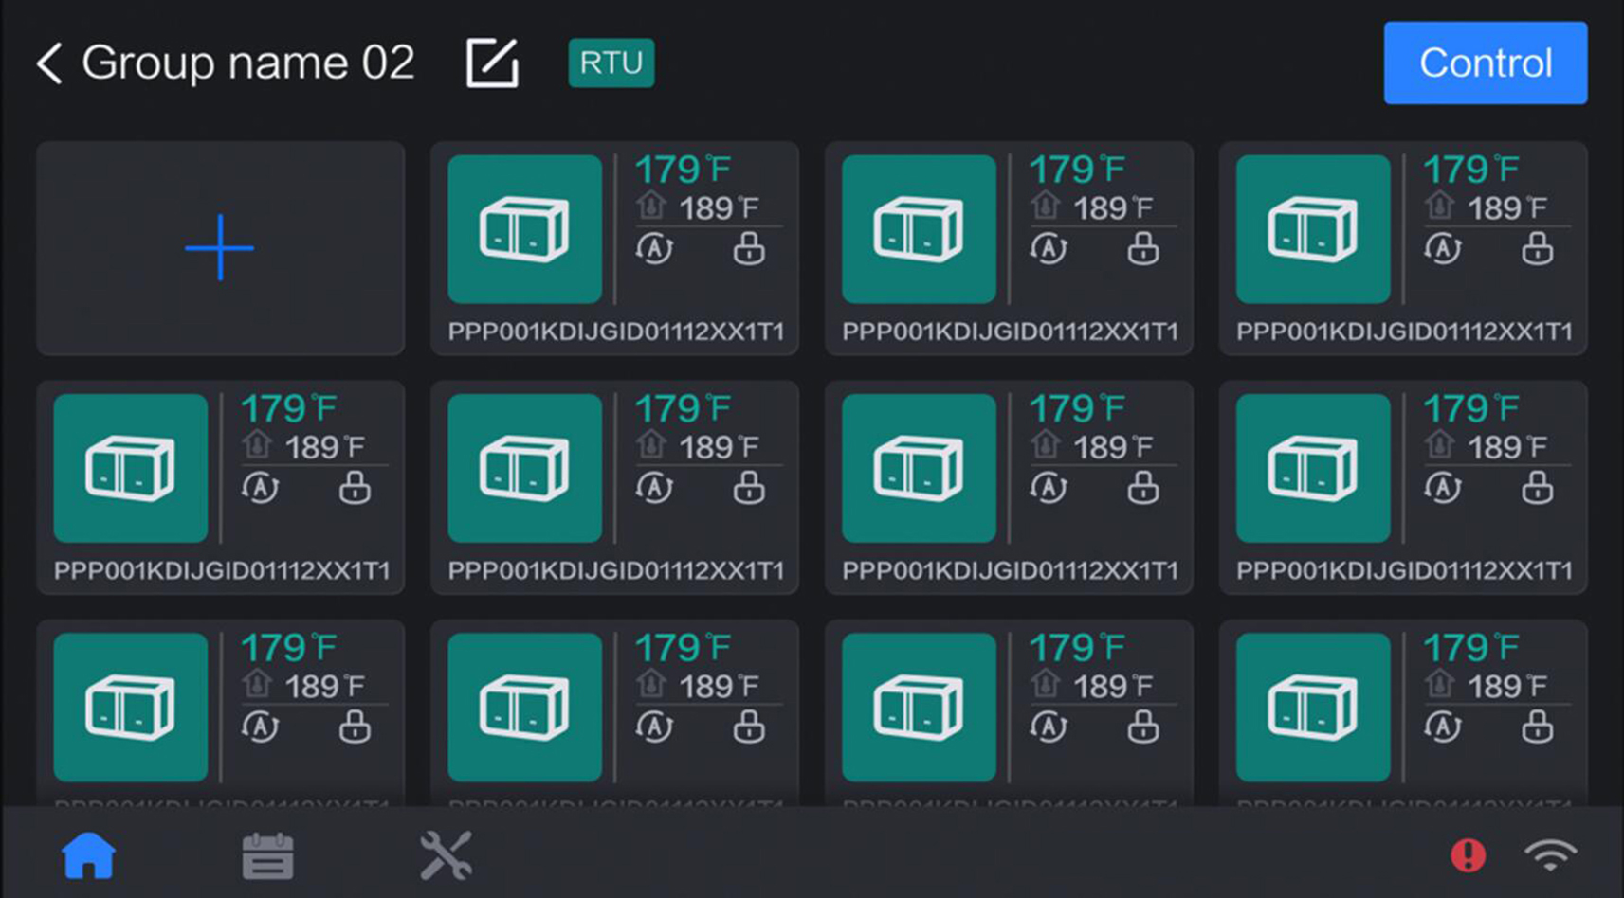Screen dimensions: 1624x898
Task: Open the Home tab in bottom bar
Action: (88, 855)
